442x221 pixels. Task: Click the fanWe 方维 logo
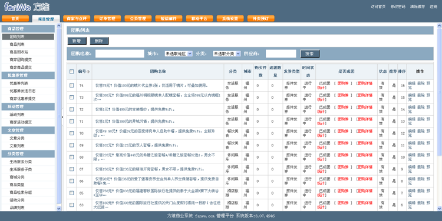click(27, 6)
